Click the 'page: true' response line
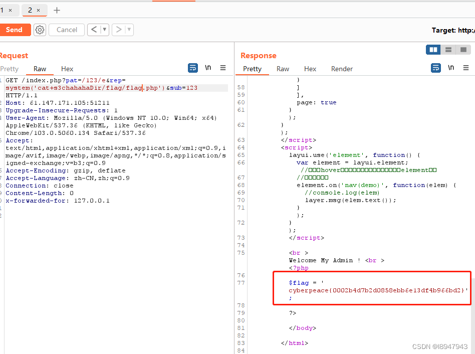The height and width of the screenshot is (354, 475). coord(317,102)
